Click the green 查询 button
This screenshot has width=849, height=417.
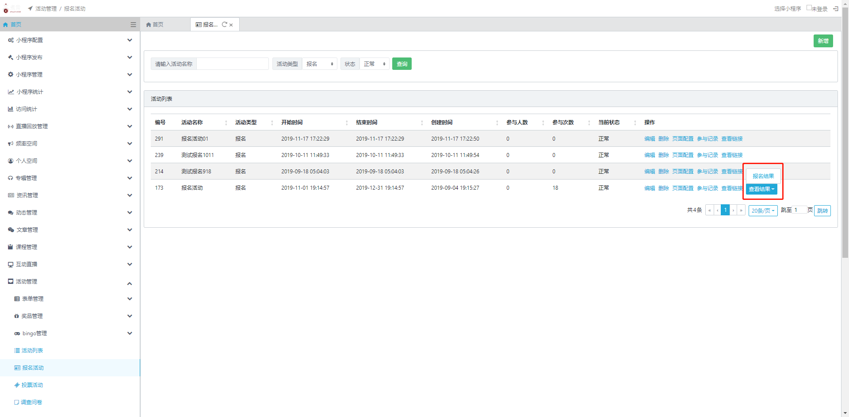[402, 64]
